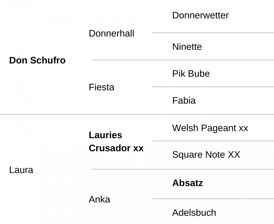Select the dam name Laura

click(21, 170)
